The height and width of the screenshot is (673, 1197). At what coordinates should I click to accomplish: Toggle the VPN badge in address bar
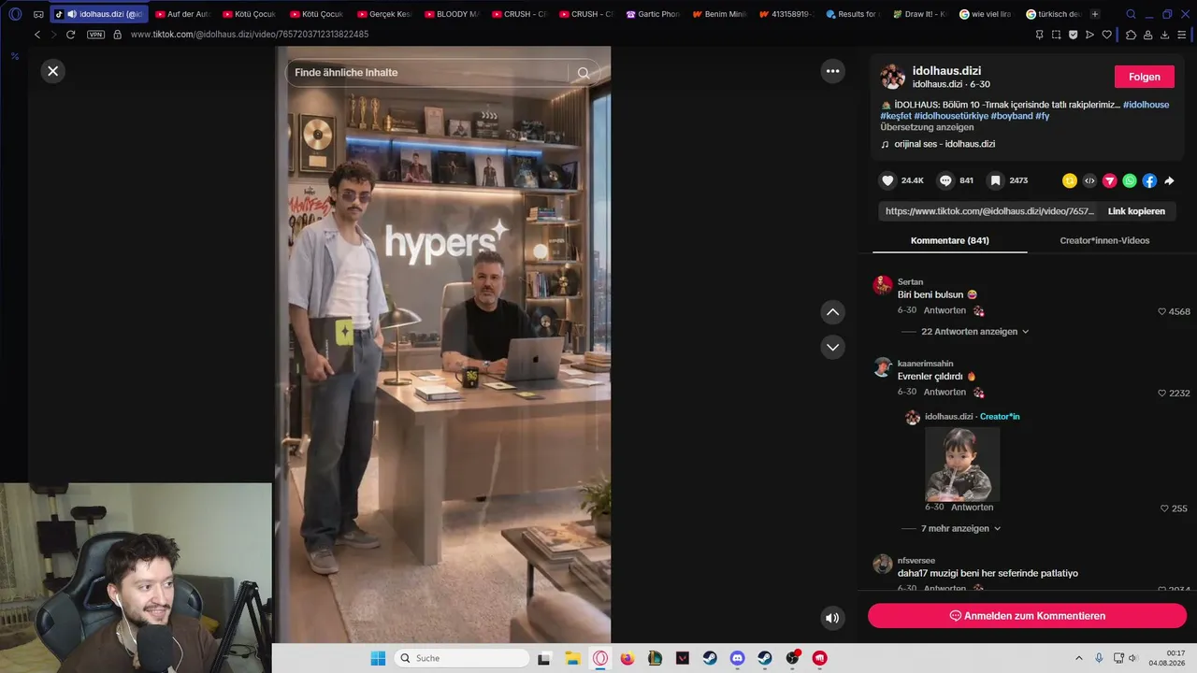(x=95, y=35)
